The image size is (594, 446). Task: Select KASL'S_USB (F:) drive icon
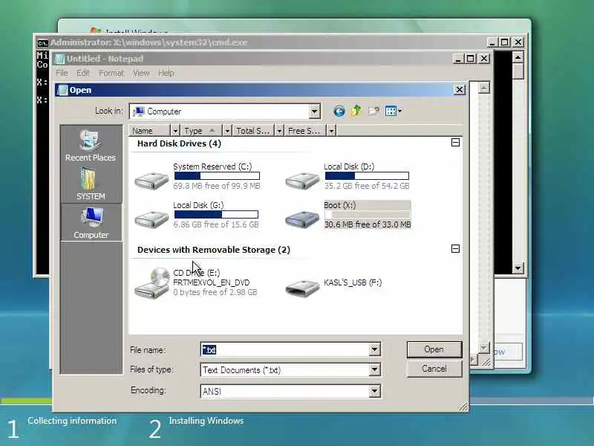click(302, 287)
